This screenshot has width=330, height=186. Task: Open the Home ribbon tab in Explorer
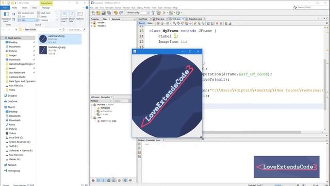pos(15,8)
